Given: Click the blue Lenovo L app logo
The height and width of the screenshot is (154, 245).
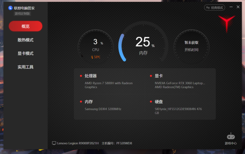Looking at the screenshot, I should [x=10, y=8].
